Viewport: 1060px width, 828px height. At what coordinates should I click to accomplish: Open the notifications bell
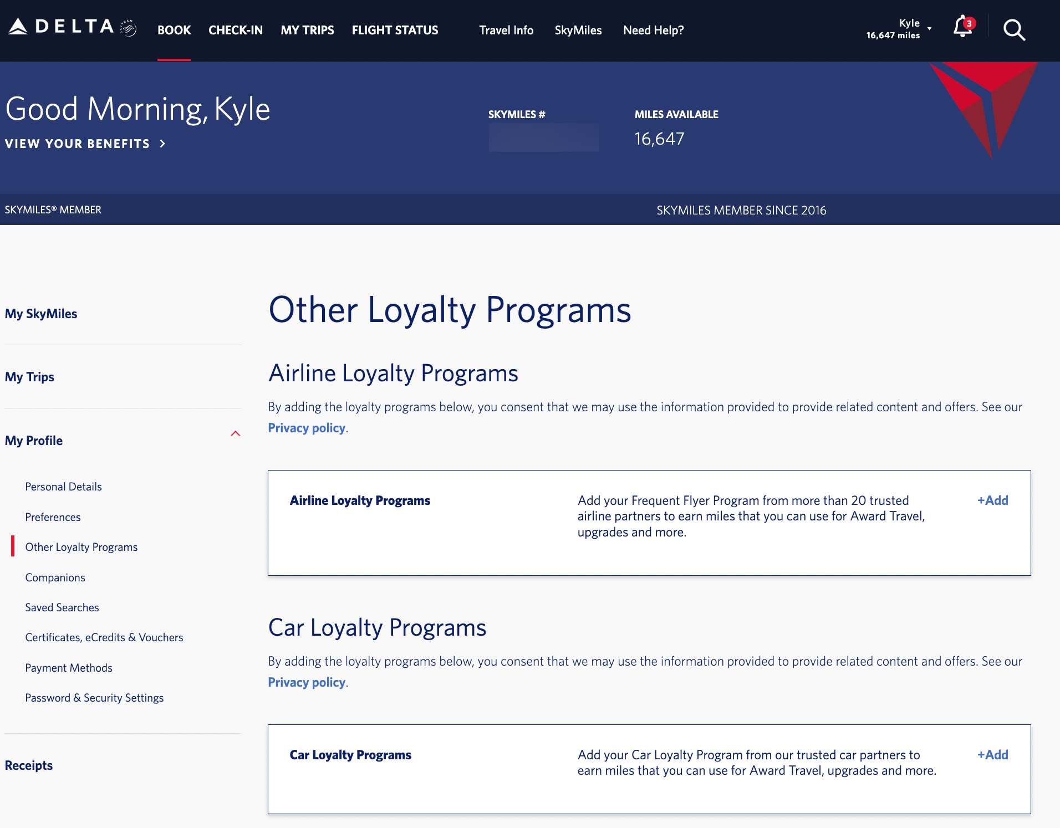[962, 30]
